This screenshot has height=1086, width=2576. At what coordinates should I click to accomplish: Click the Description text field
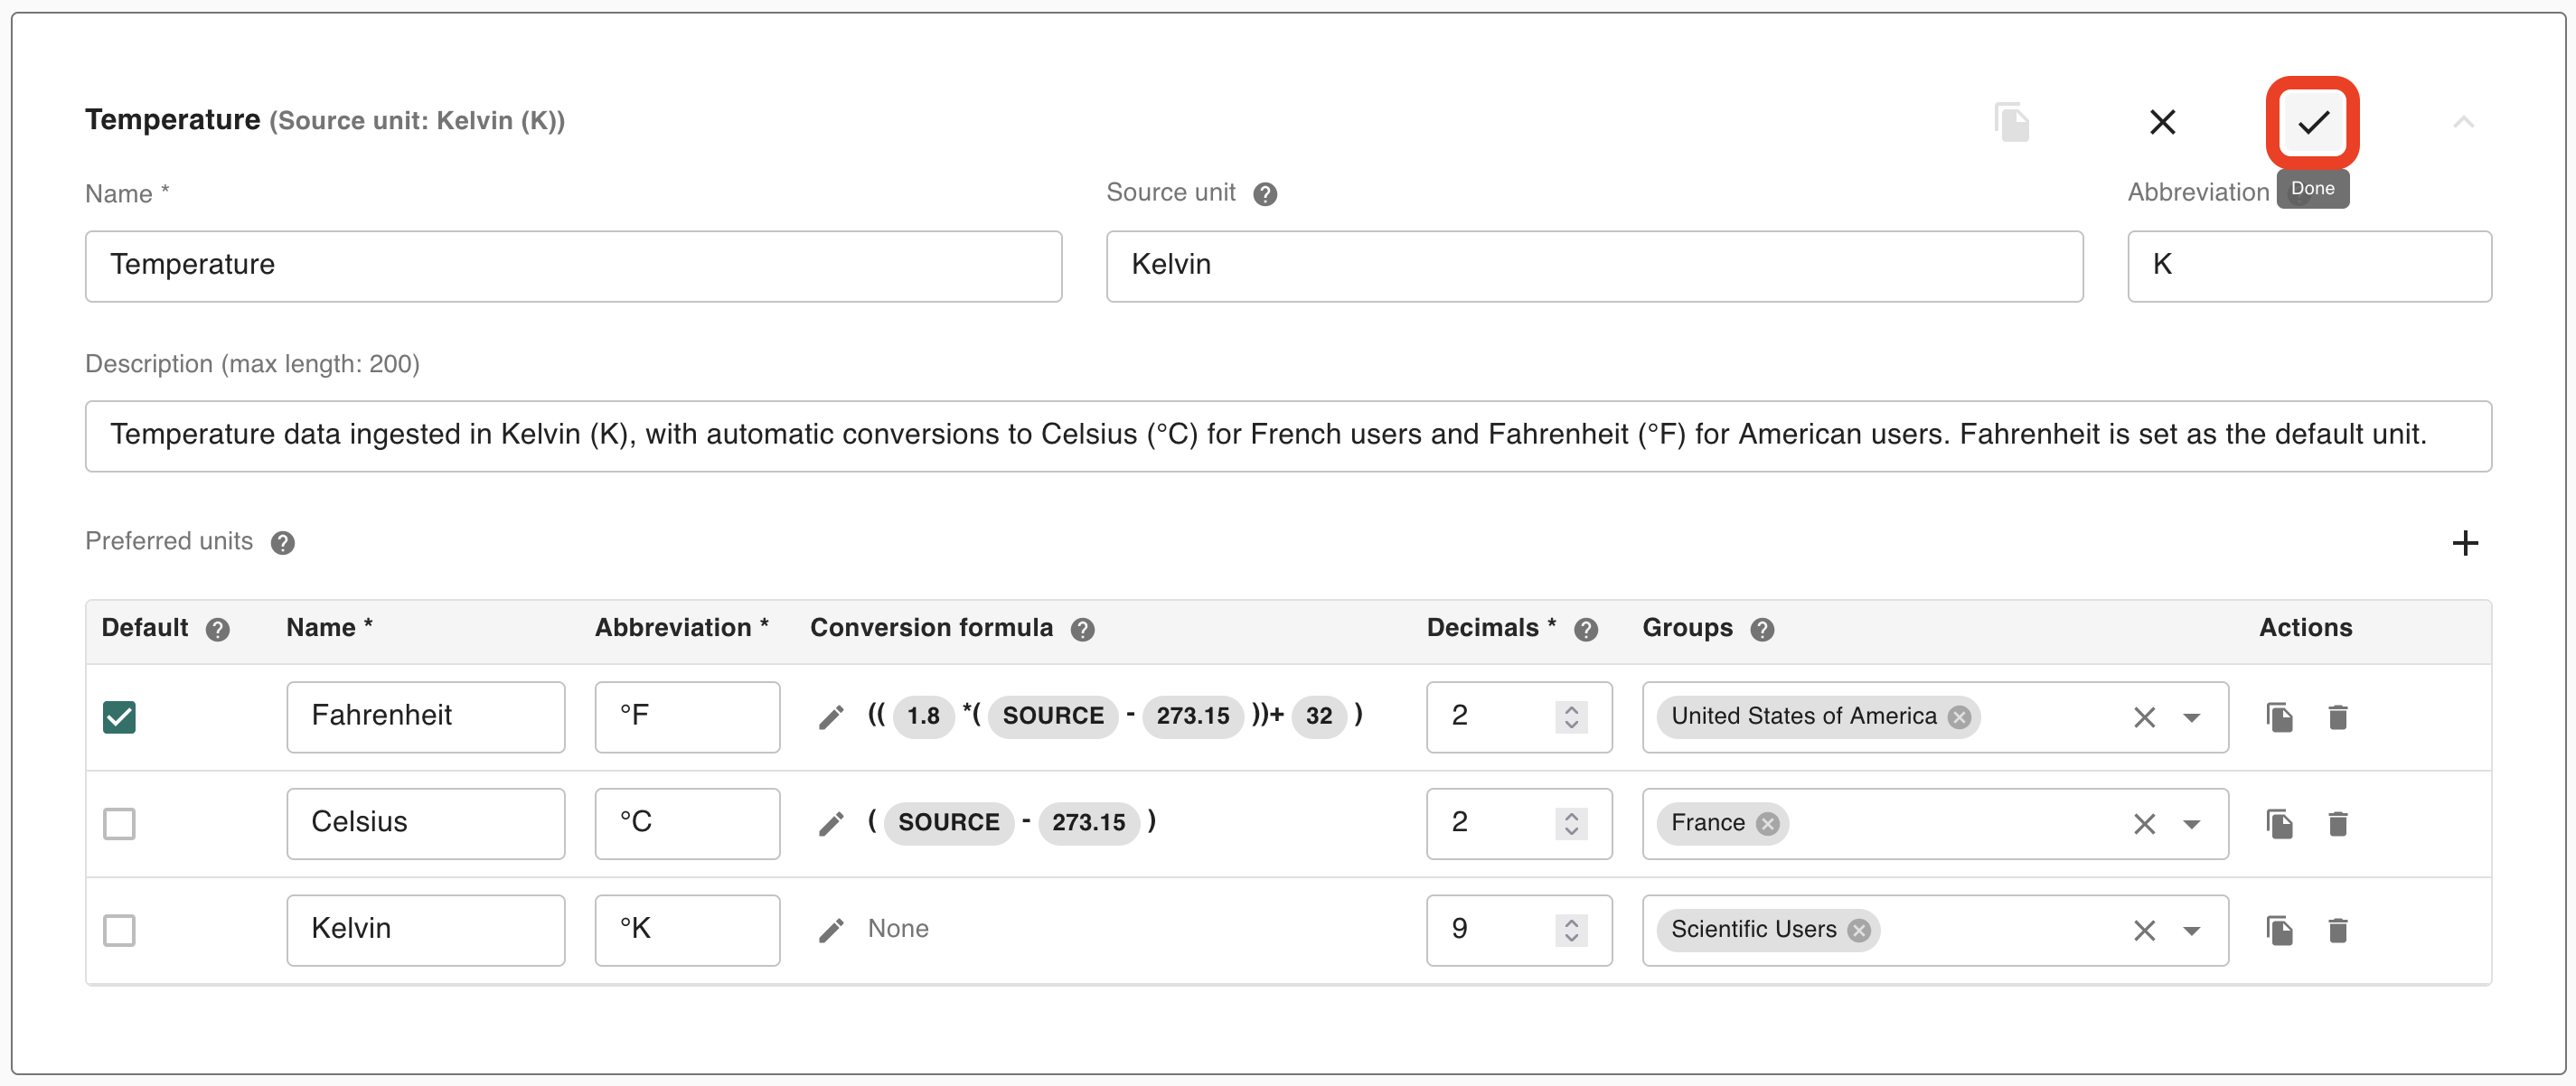pos(1287,435)
